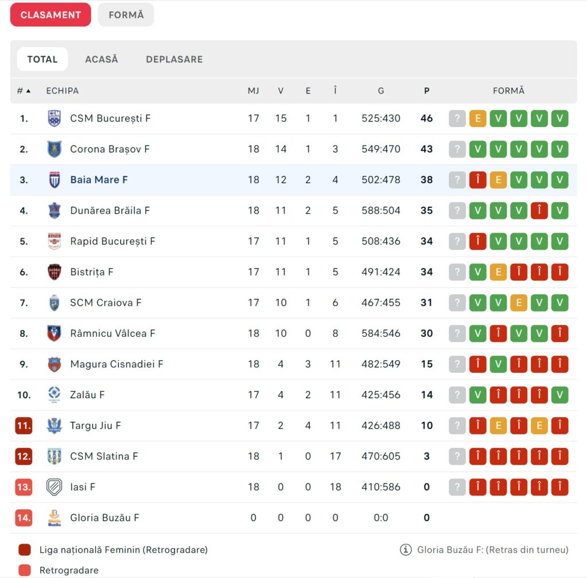Viewport: 587px width, 578px height.
Task: Click the CSM București F team logo
Action: coord(54,119)
